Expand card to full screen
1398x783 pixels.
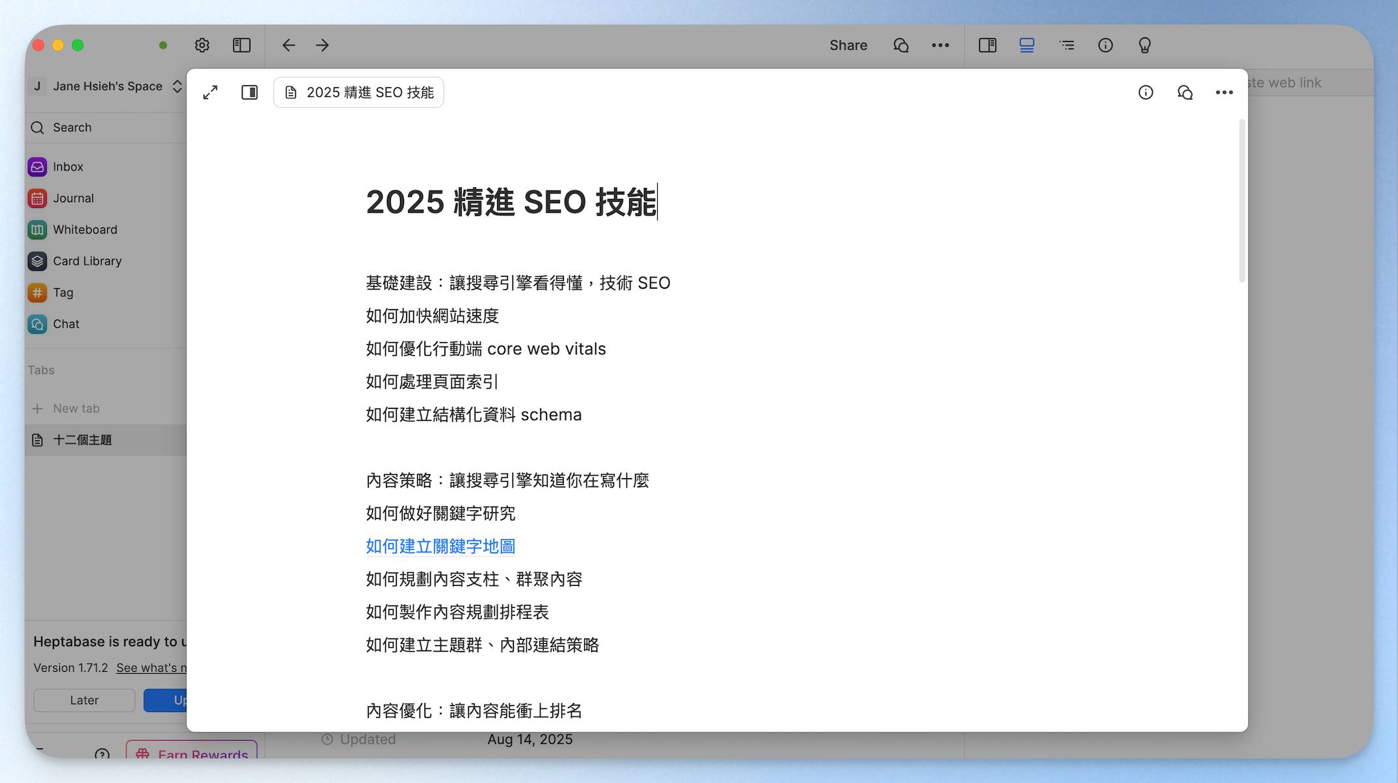coord(210,92)
